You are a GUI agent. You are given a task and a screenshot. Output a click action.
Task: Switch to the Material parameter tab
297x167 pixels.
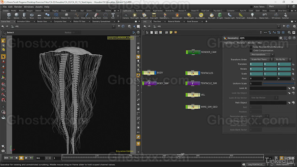point(241,43)
